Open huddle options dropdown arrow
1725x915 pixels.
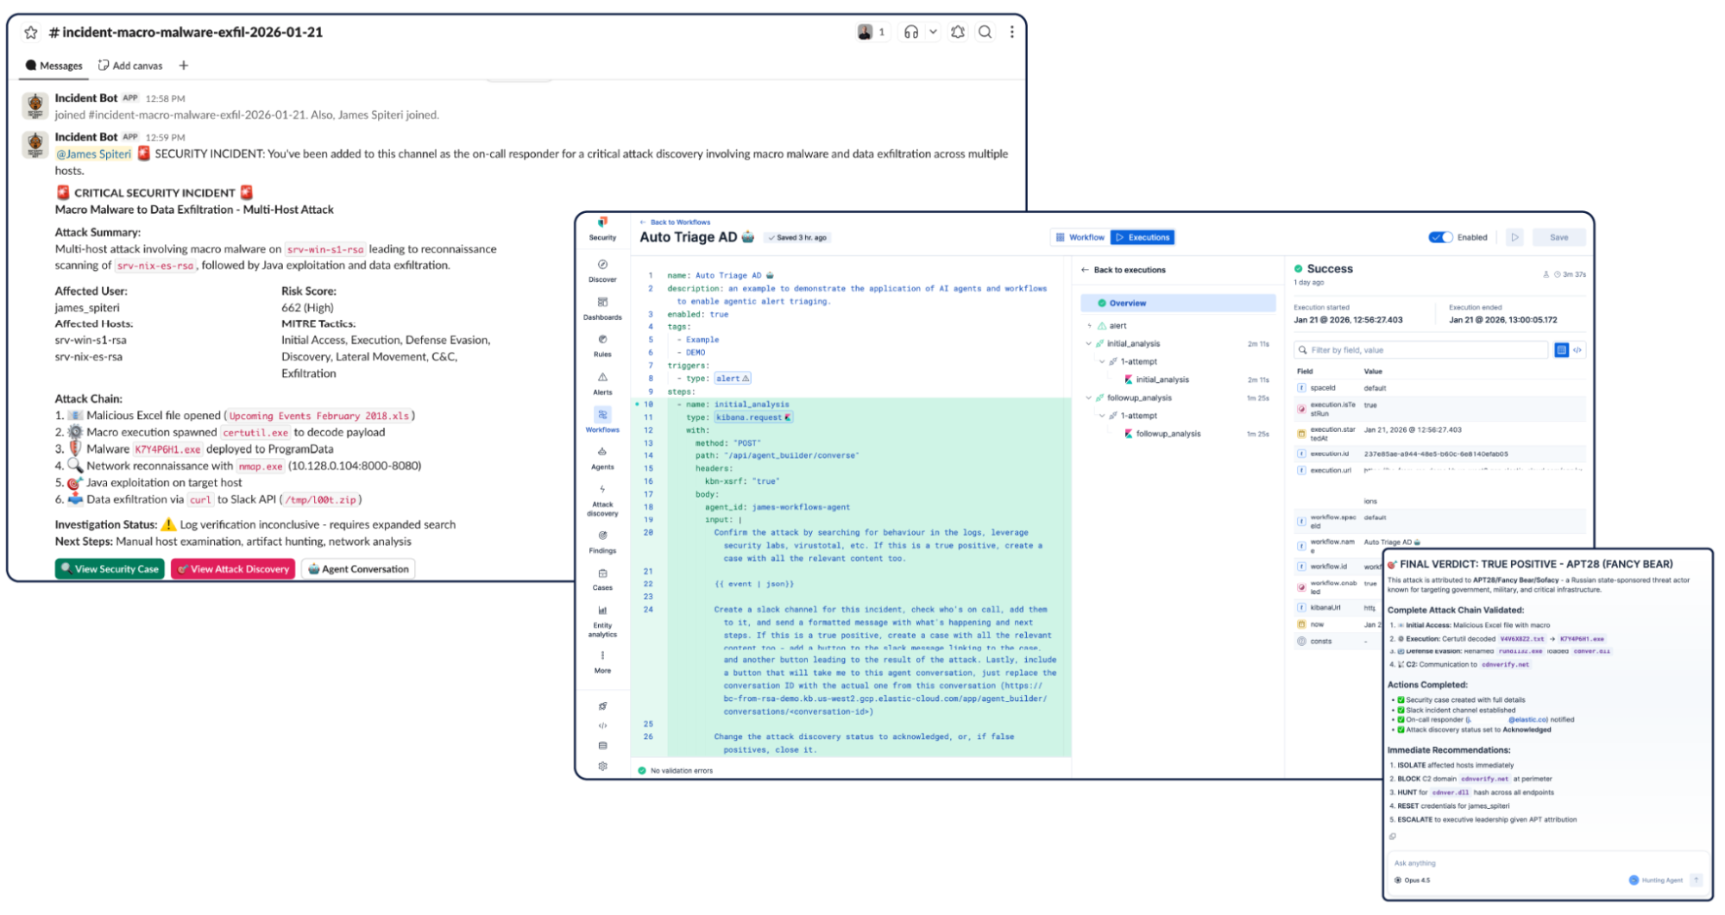pos(933,33)
